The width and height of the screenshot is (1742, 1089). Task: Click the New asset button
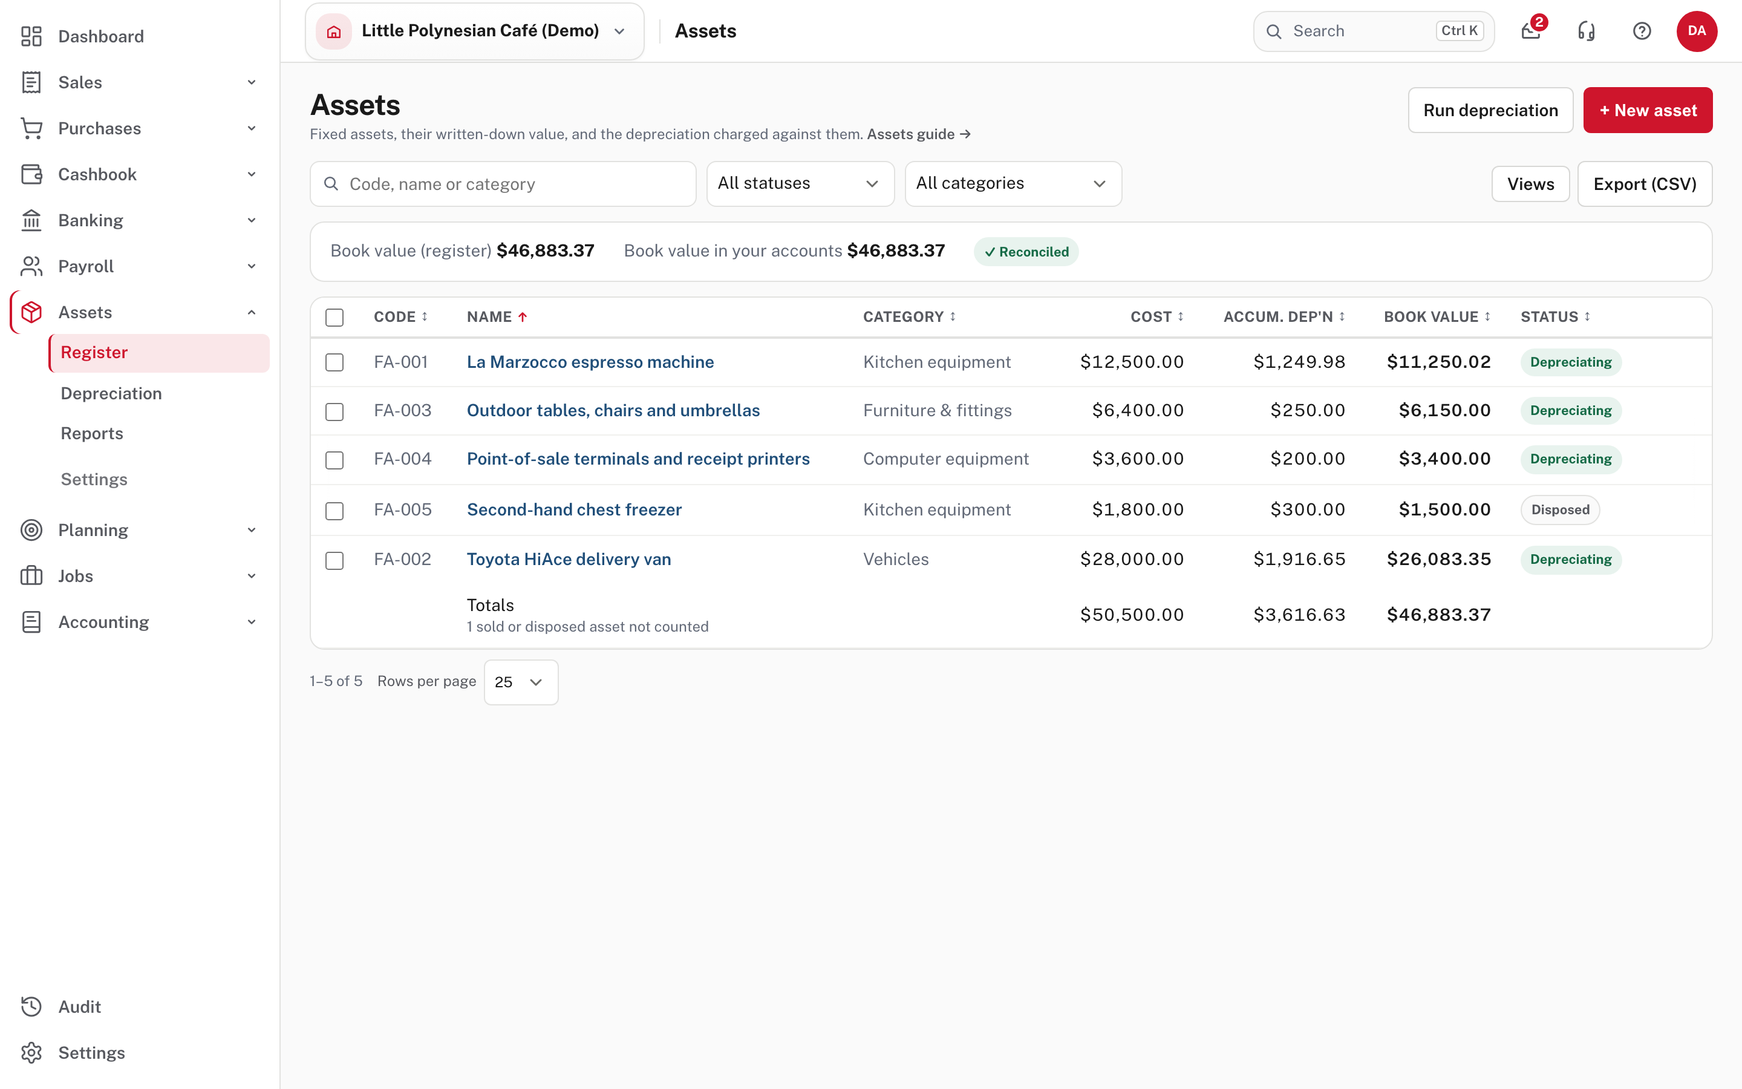[x=1648, y=110]
